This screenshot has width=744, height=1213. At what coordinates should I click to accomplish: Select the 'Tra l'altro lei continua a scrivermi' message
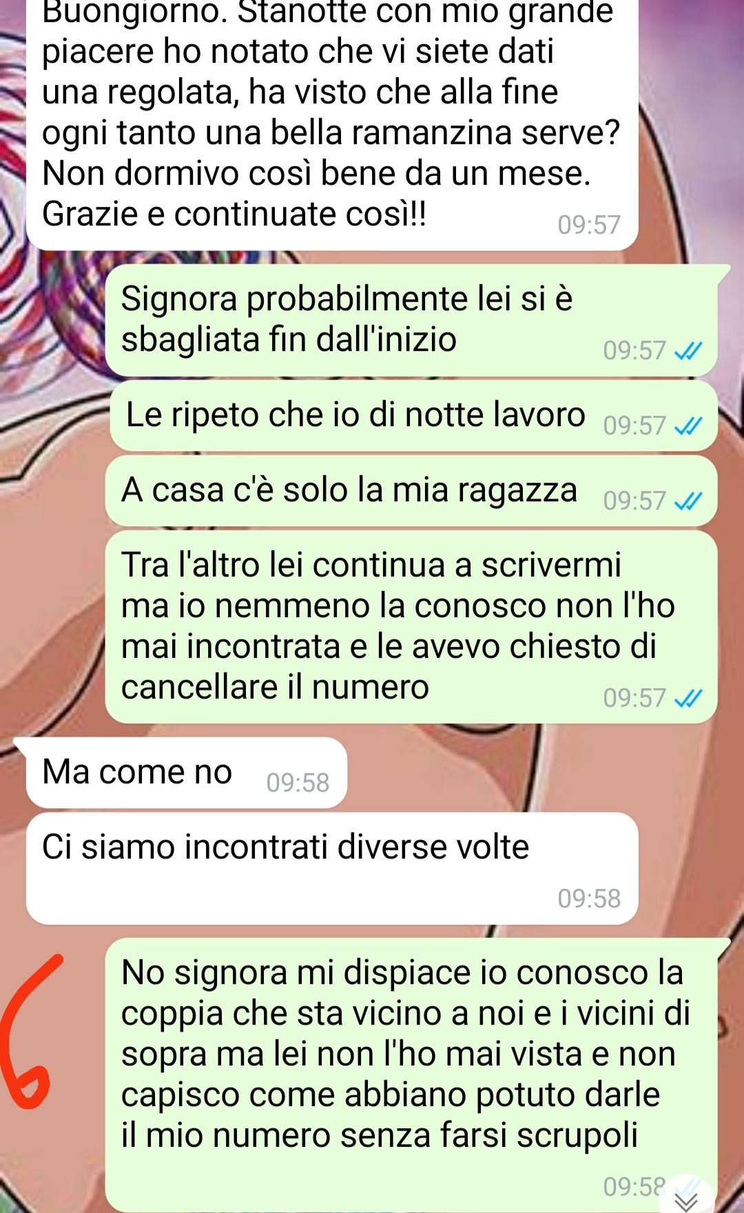[411, 627]
